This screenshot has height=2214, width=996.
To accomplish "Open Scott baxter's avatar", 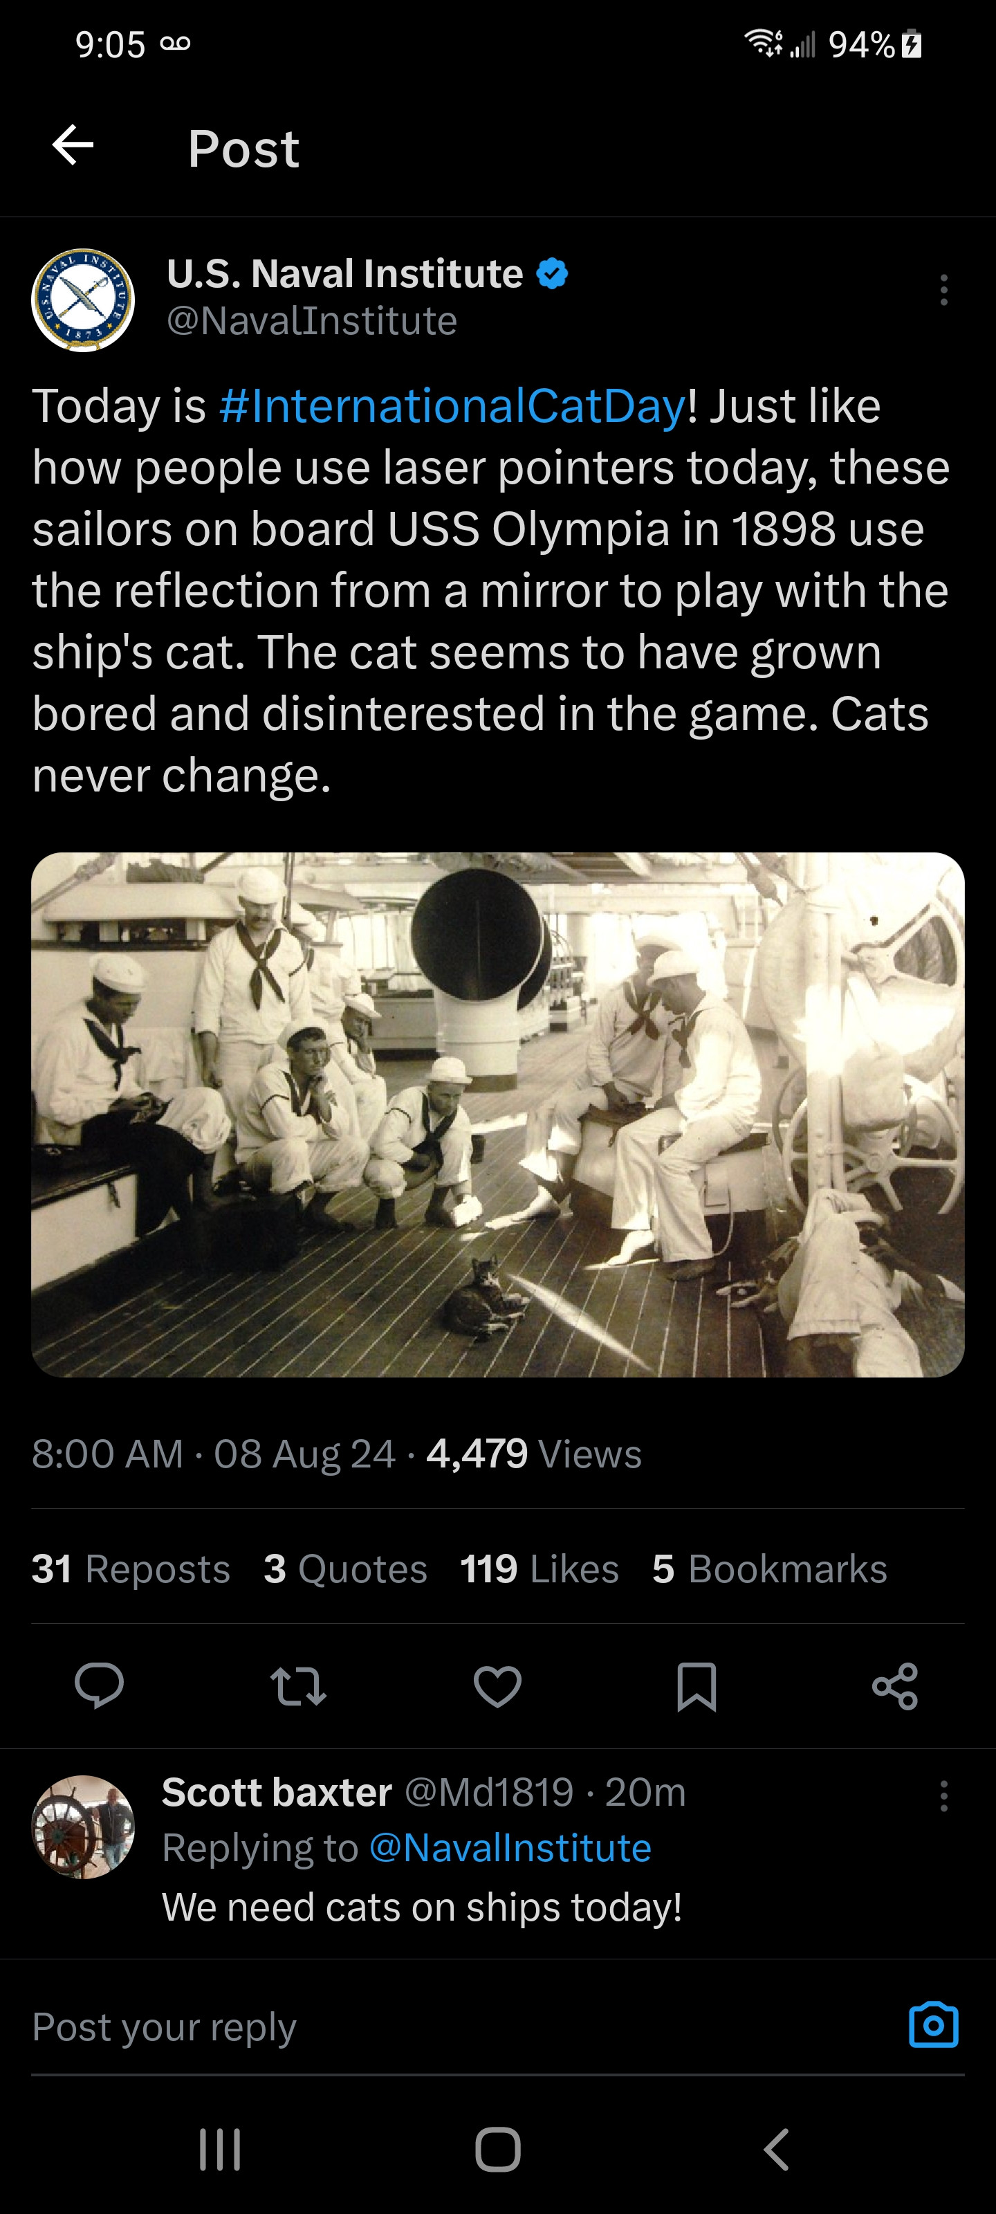I will pyautogui.click(x=84, y=1827).
